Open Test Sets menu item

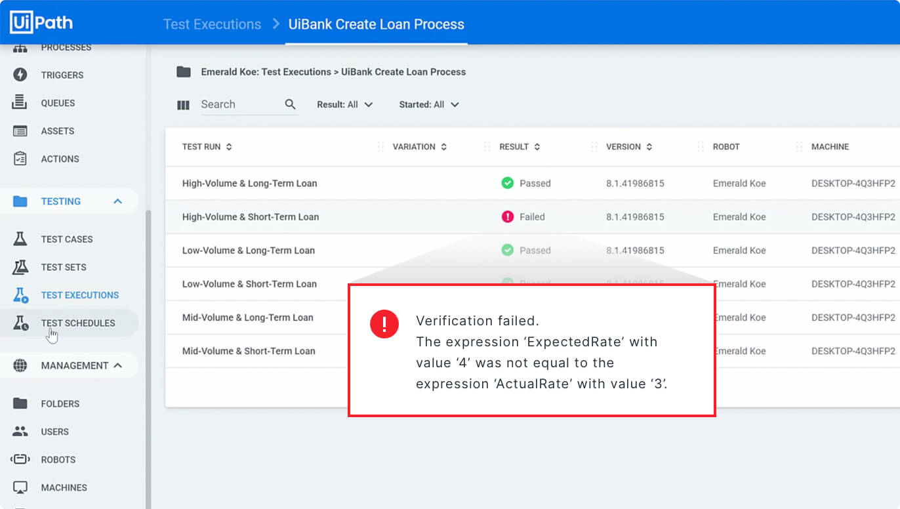pos(64,267)
